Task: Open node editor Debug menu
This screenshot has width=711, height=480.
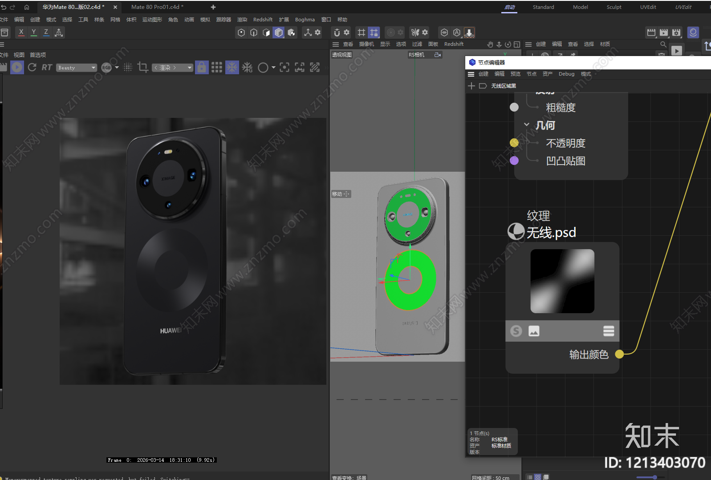Action: coord(566,74)
